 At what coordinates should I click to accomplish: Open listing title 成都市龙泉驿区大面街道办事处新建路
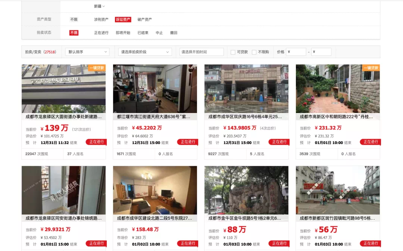(x=63, y=117)
